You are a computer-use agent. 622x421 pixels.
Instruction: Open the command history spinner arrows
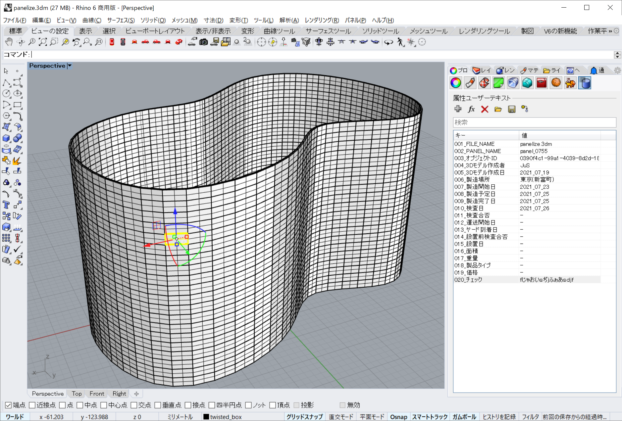click(x=617, y=55)
